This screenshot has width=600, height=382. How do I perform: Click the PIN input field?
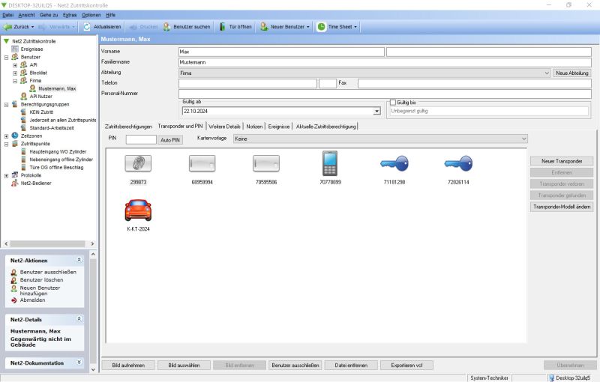[140, 139]
